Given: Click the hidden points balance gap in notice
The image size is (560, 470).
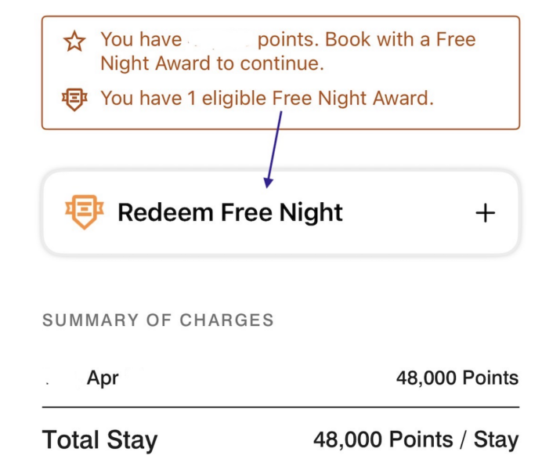Looking at the screenshot, I should [x=219, y=39].
